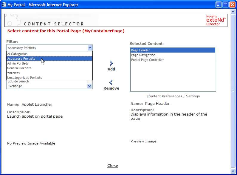Click the Novell exteNd Director logo
This screenshot has width=237, height=175.
(216, 20)
